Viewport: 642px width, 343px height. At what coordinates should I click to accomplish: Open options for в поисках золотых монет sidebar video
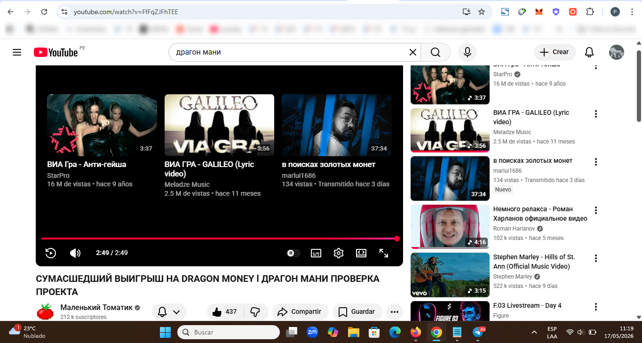[x=596, y=162]
